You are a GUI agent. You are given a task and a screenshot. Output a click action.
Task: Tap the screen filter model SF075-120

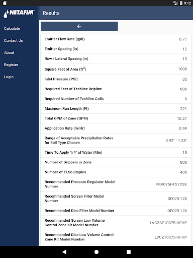point(177,199)
